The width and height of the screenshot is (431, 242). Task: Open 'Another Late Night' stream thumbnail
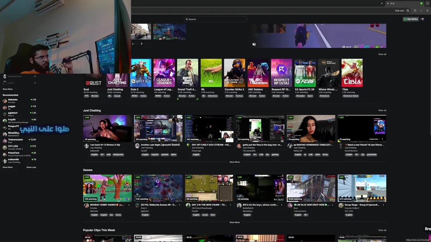pyautogui.click(x=158, y=128)
